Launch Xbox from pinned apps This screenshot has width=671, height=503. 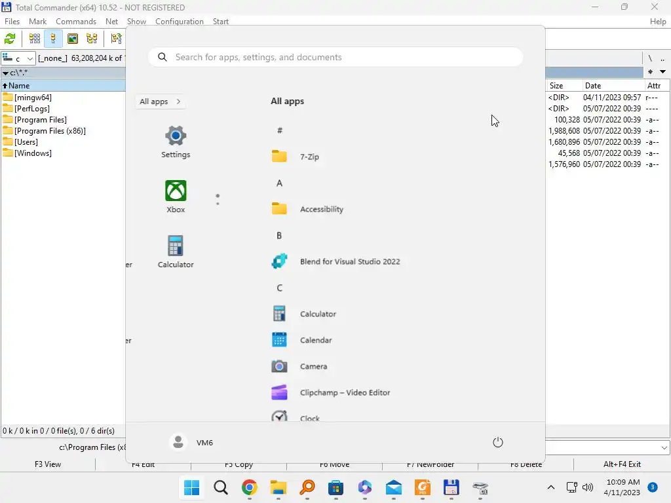pos(176,196)
